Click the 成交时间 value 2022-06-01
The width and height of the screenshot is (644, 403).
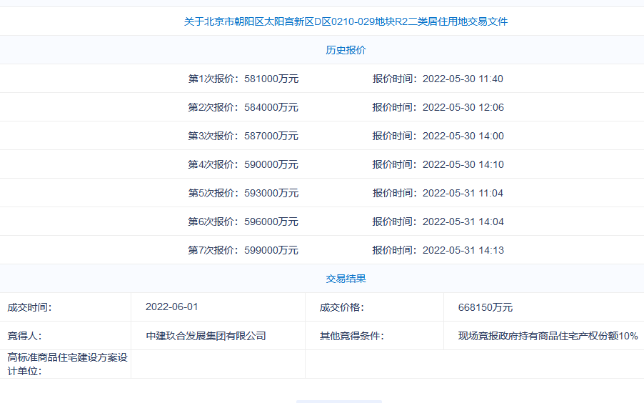[x=171, y=307]
